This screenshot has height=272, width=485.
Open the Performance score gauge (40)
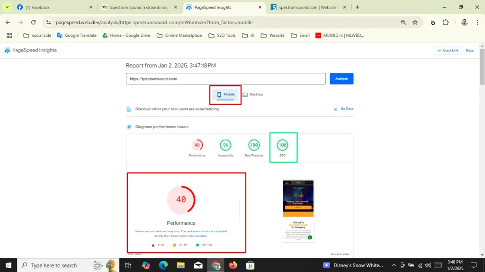coord(197,145)
